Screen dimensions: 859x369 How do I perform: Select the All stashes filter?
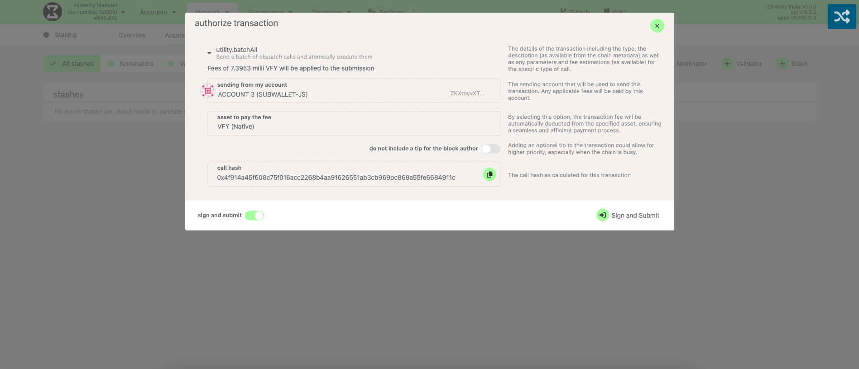click(x=72, y=64)
